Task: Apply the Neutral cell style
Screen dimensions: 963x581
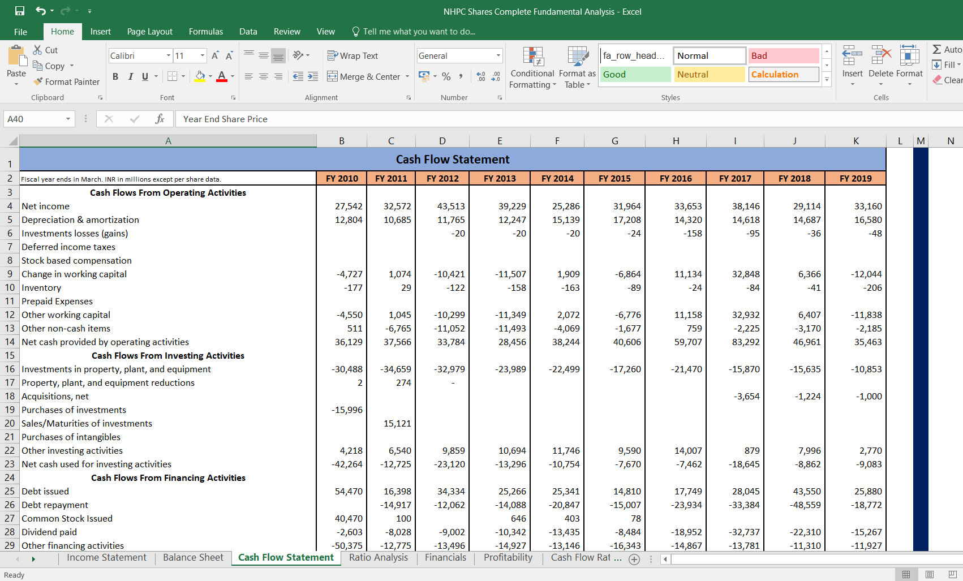Action: point(709,74)
